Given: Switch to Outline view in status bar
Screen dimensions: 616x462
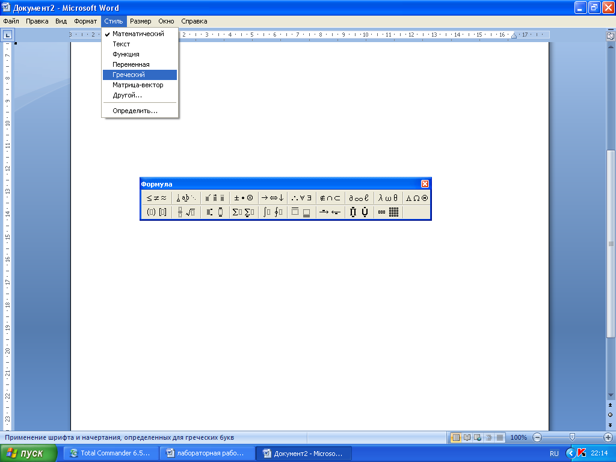Looking at the screenshot, I should coord(488,437).
